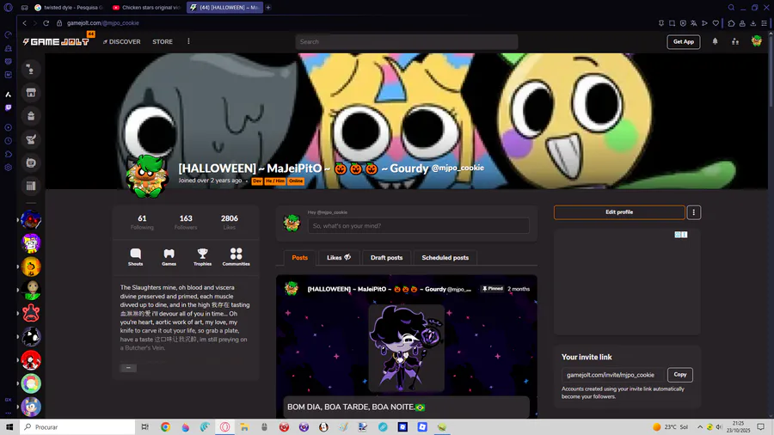Open the red-haired community avatar in sidebar
Viewport: 774px width, 435px height.
(x=31, y=360)
